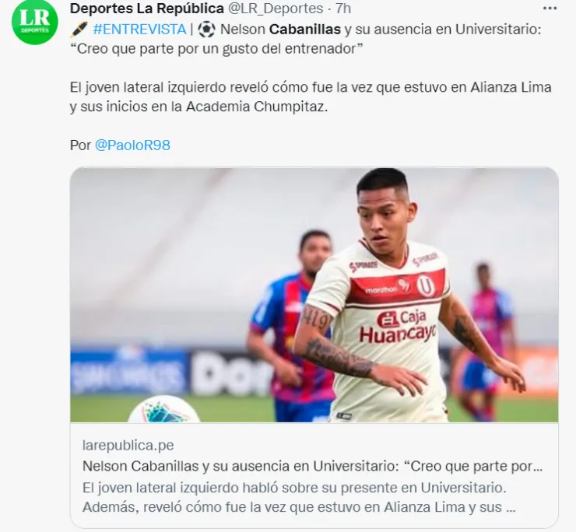Viewport: 576px width, 532px height.
Task: Open the @PaoloR98 mention
Action: click(x=132, y=145)
